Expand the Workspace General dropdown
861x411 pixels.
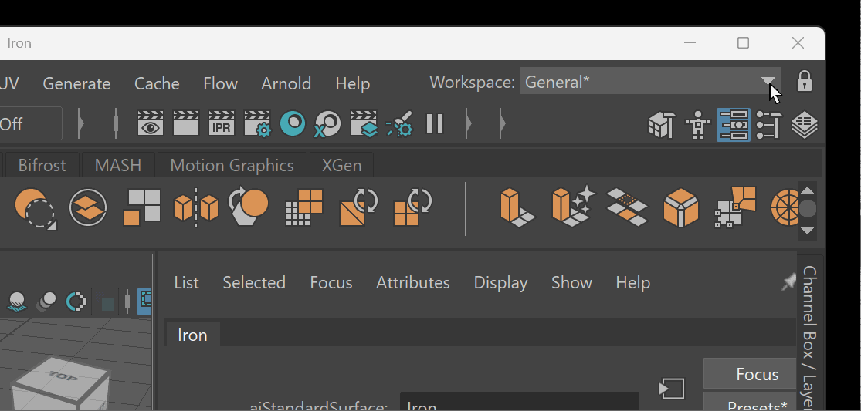tap(768, 81)
